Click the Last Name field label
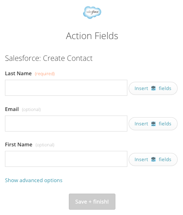This screenshot has width=183, height=215. tap(18, 74)
